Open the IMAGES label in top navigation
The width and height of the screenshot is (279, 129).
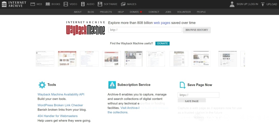131,4
